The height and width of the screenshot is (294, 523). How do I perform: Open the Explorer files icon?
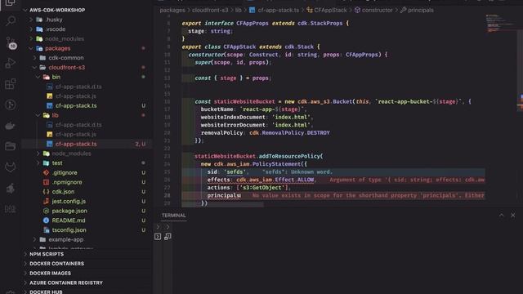point(11,3)
